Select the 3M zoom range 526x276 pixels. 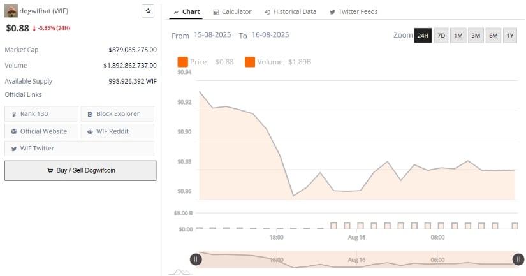(476, 35)
